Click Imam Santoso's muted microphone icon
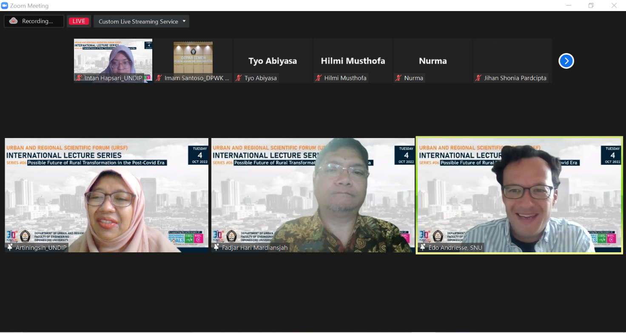Image resolution: width=626 pixels, height=333 pixels. click(x=159, y=78)
